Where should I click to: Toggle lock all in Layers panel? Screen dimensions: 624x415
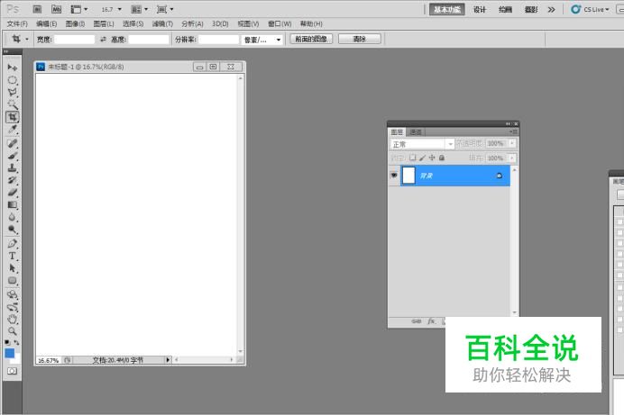pos(441,158)
